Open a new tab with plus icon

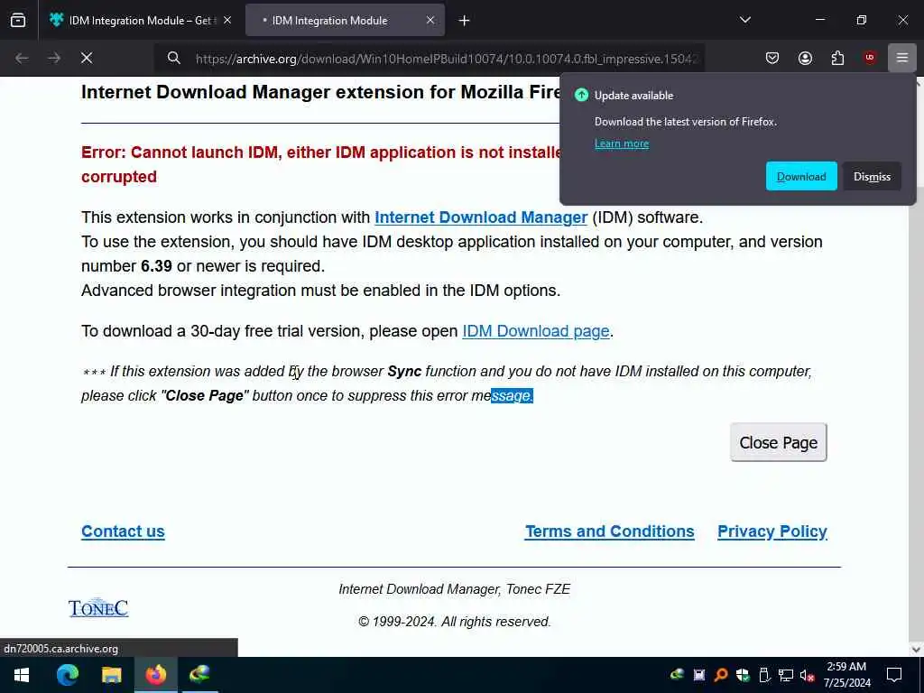pyautogui.click(x=465, y=21)
